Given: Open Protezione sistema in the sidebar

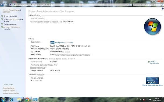Looking at the screenshot, I should (x=10, y=24).
